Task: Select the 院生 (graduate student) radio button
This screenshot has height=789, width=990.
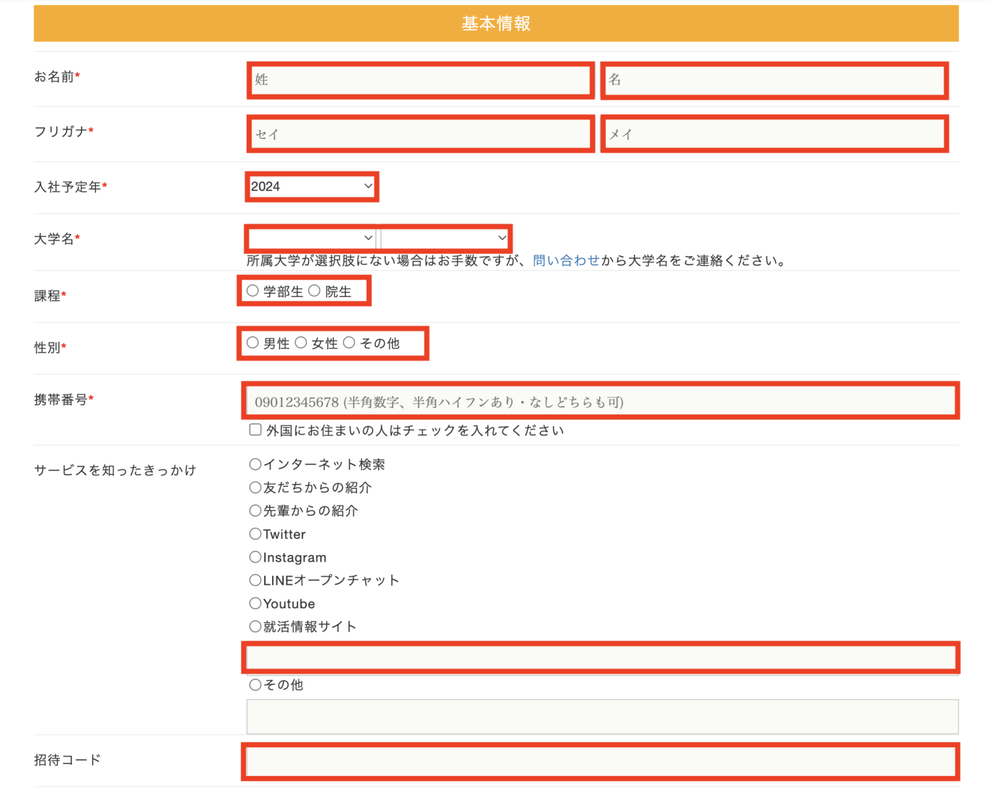Action: pos(315,290)
